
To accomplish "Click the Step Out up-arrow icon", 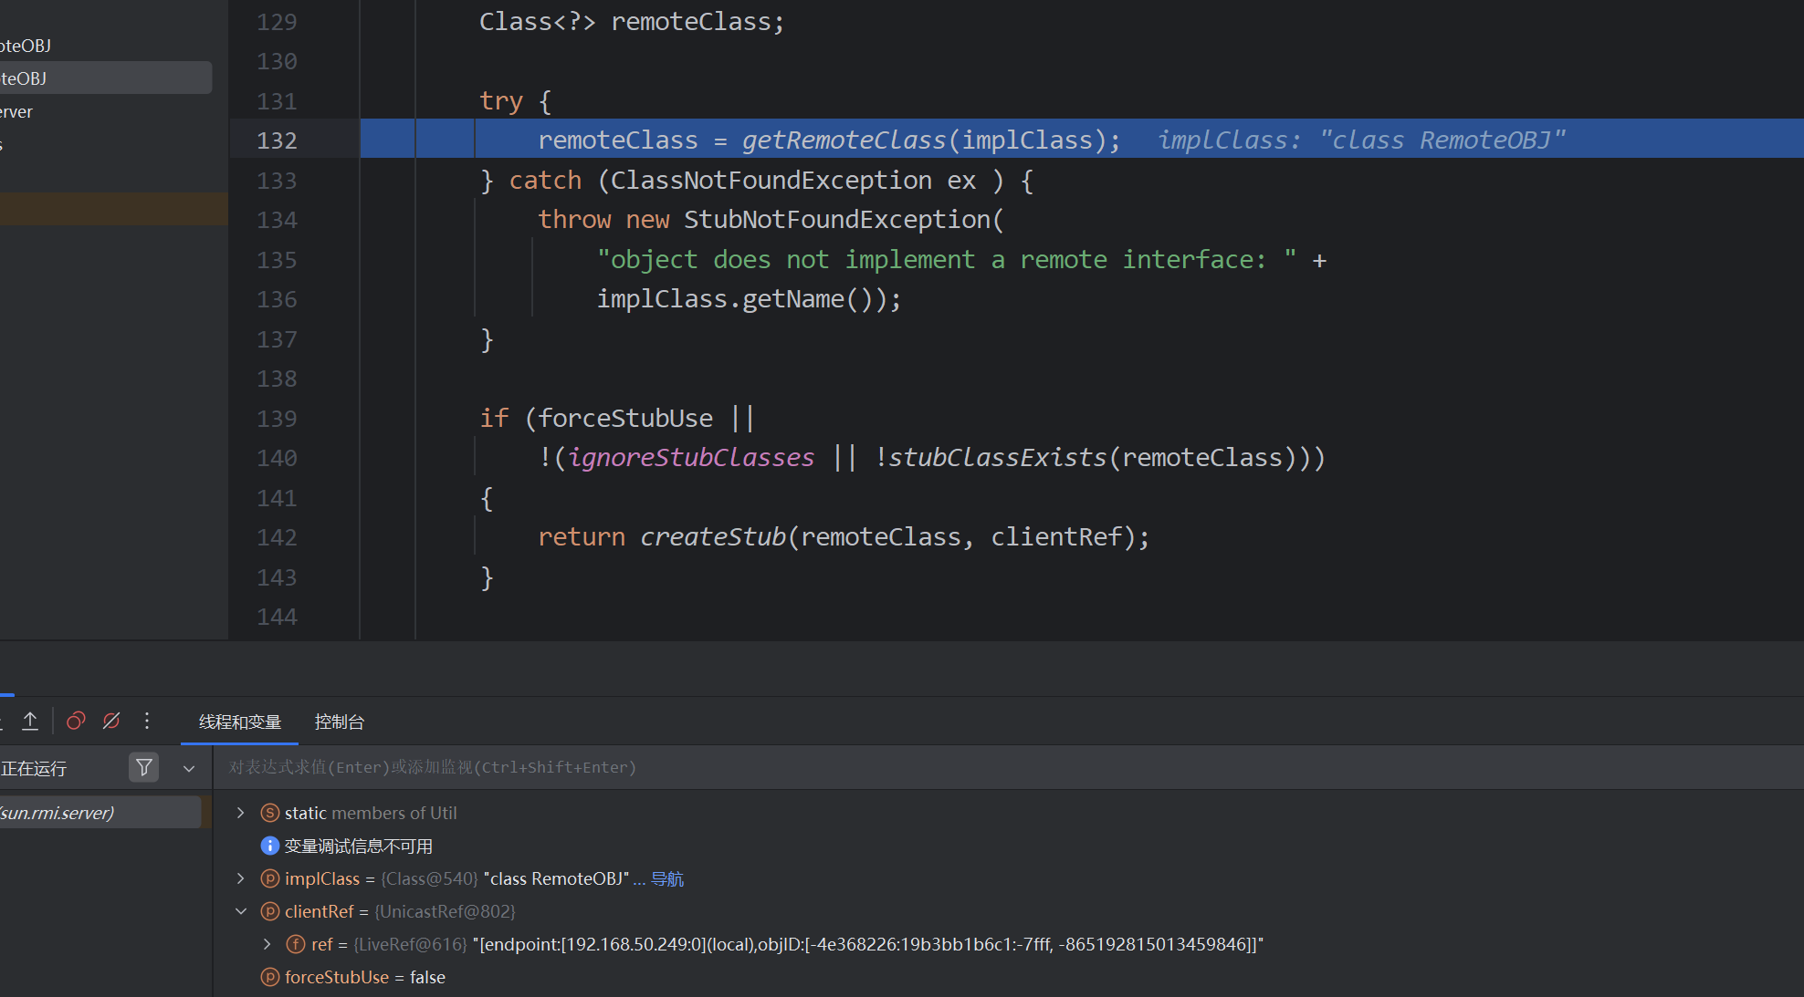I will pyautogui.click(x=30, y=722).
